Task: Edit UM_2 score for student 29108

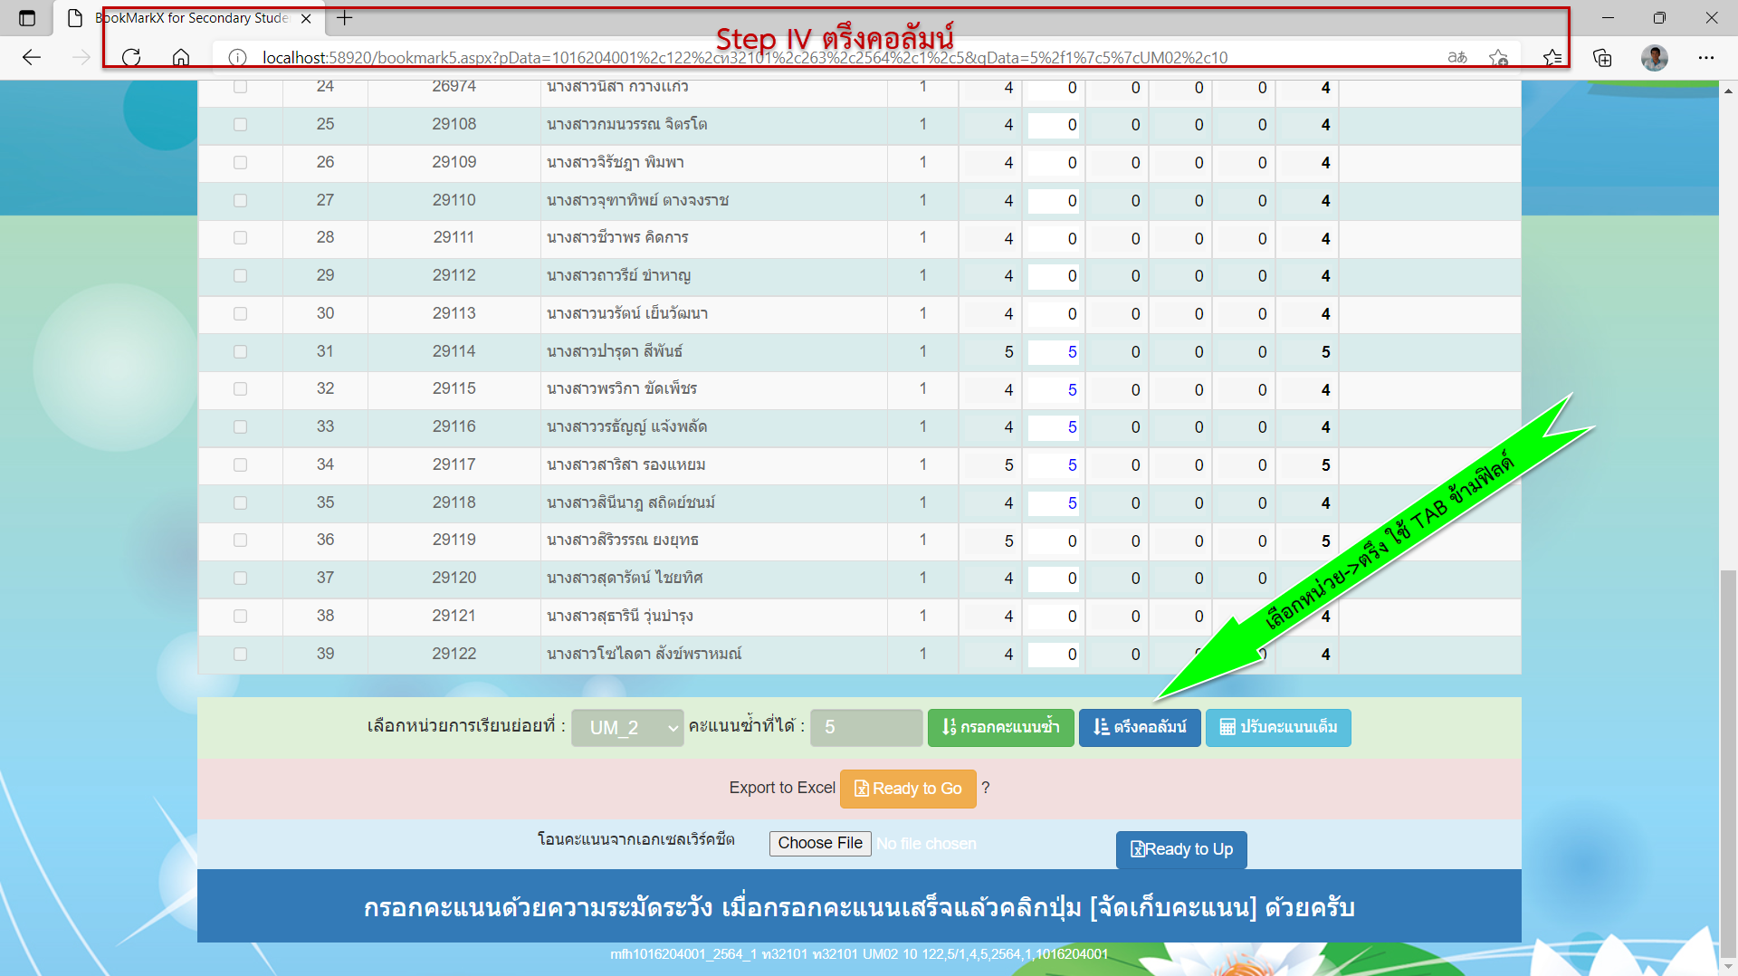Action: [x=1054, y=125]
